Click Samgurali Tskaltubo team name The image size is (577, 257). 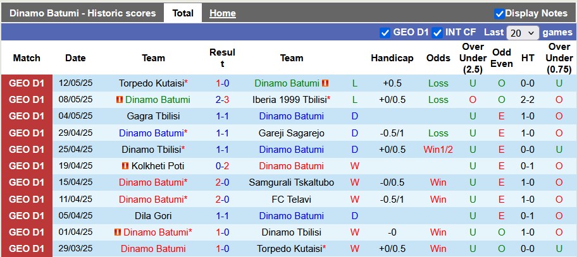291,182
